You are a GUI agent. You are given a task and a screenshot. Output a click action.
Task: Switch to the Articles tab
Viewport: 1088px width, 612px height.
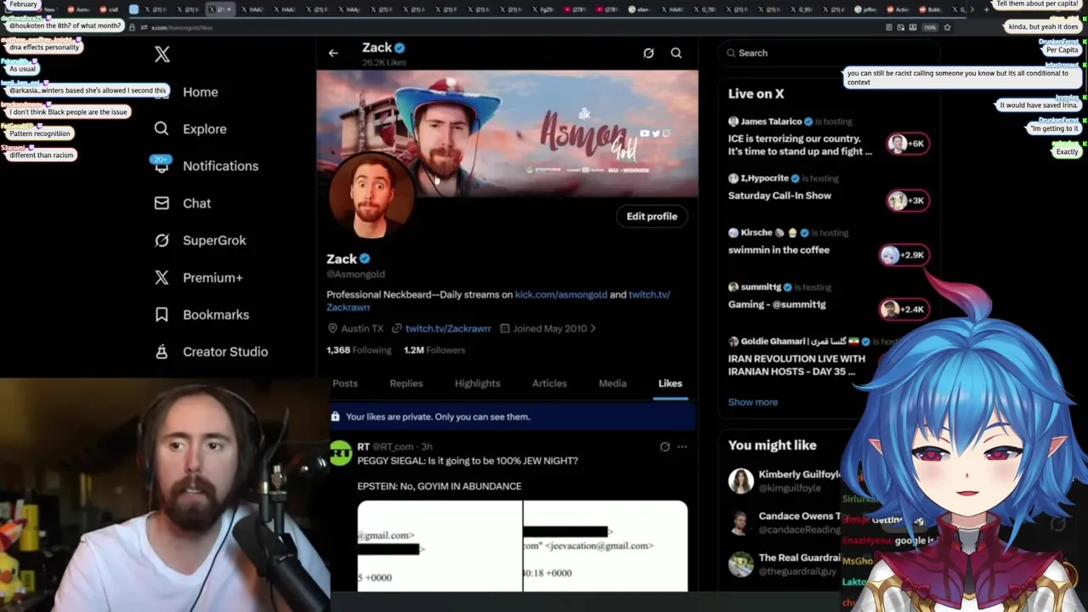549,383
